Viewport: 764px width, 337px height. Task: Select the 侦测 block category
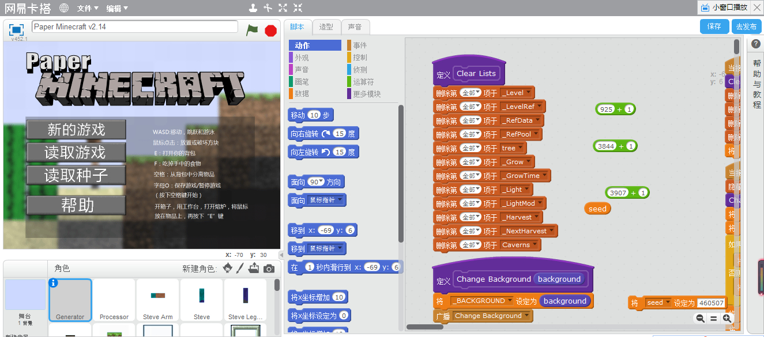pos(372,70)
